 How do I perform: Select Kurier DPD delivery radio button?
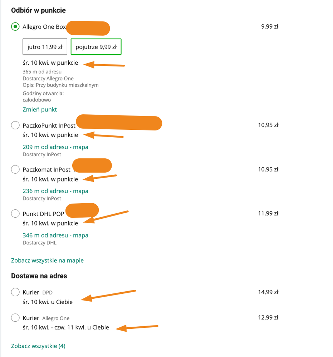[15, 292]
